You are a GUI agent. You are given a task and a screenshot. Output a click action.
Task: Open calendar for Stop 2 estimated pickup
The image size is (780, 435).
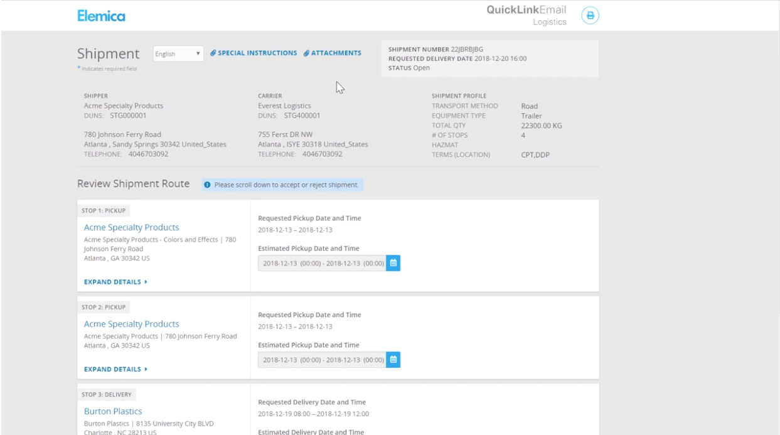[x=393, y=360]
